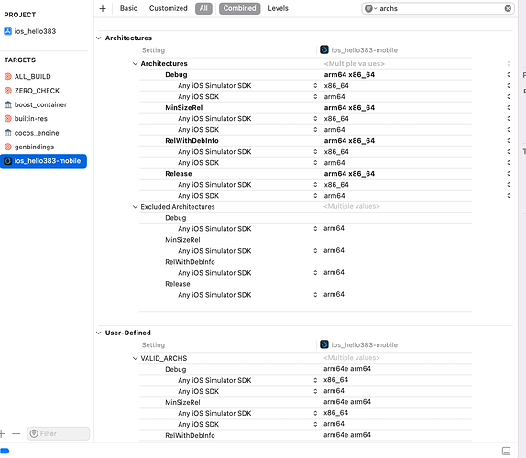526x458 pixels.
Task: Toggle the debug area panel icon
Action: click(x=506, y=451)
